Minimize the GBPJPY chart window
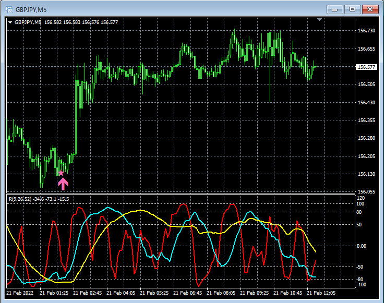 334,9
